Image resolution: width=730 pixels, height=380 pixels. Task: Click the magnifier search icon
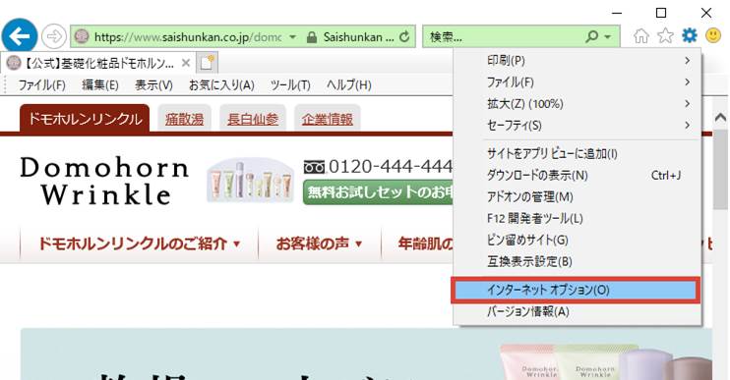591,36
